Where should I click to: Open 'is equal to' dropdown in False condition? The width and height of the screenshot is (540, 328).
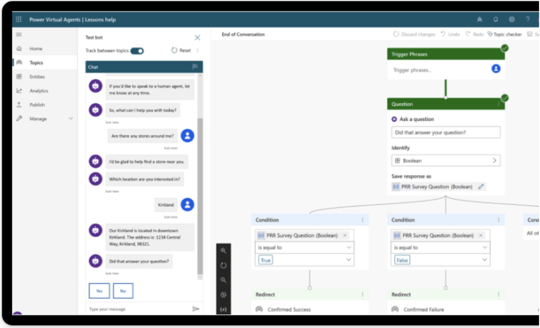(x=484, y=247)
